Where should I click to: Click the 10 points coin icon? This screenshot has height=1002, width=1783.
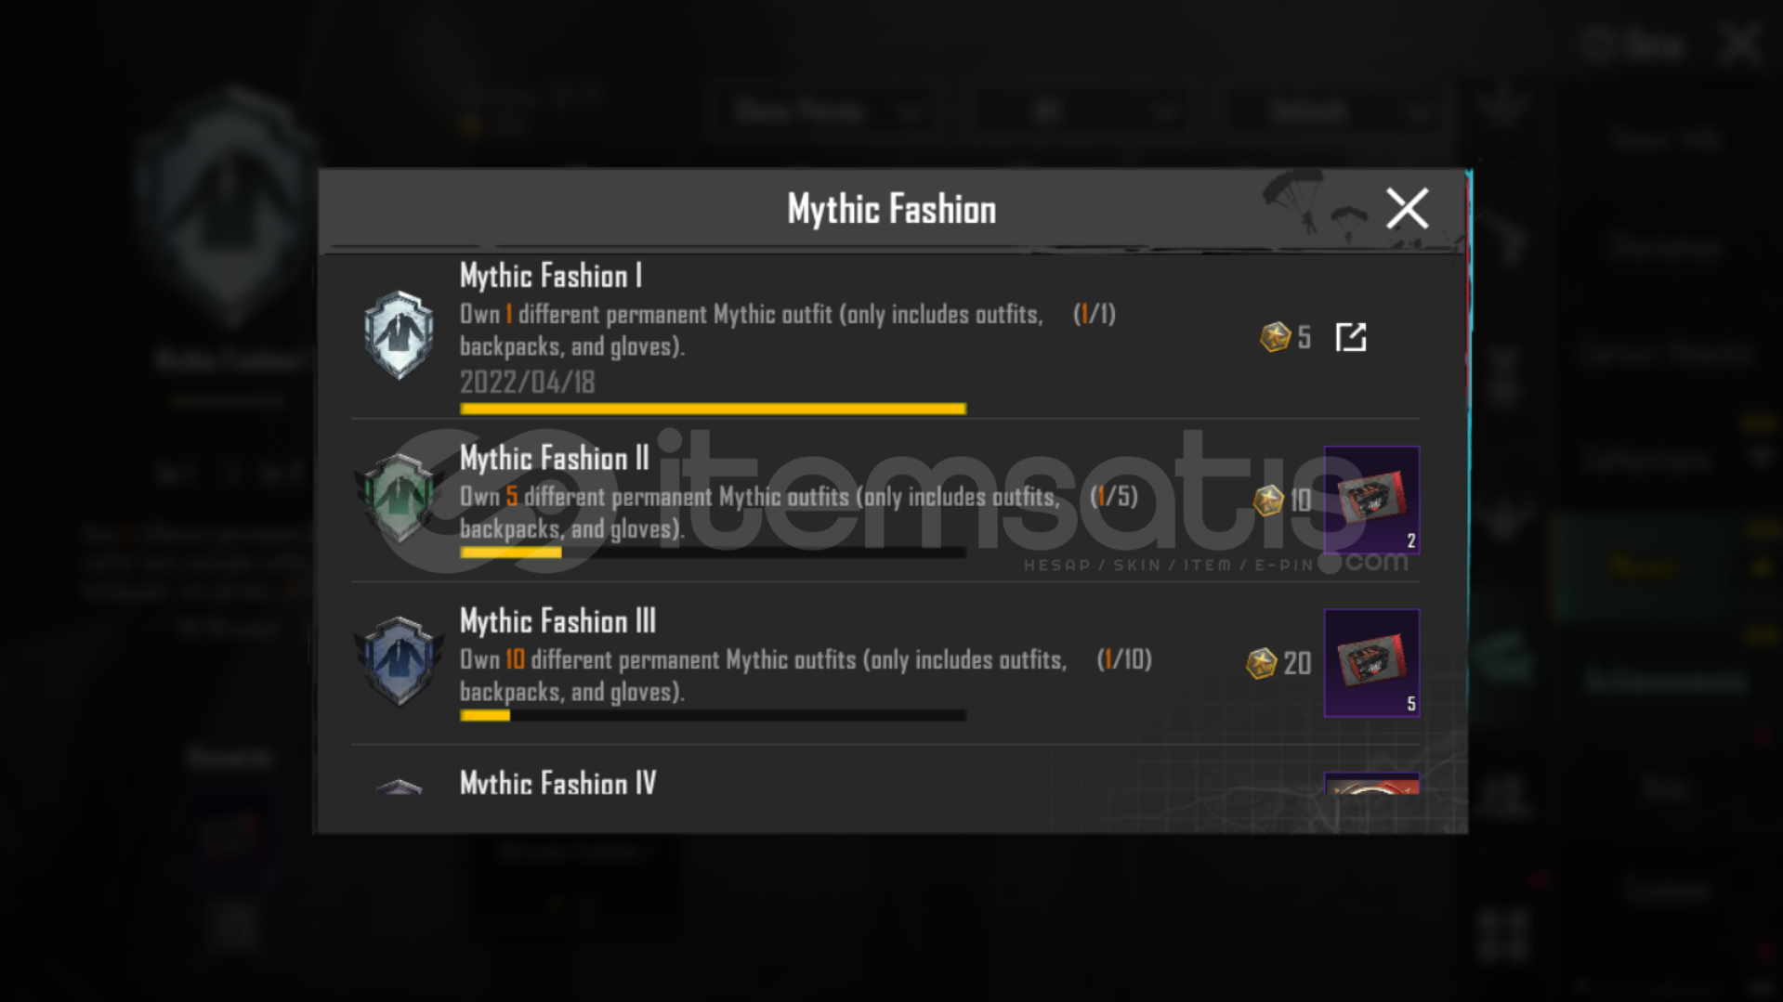[x=1268, y=501]
